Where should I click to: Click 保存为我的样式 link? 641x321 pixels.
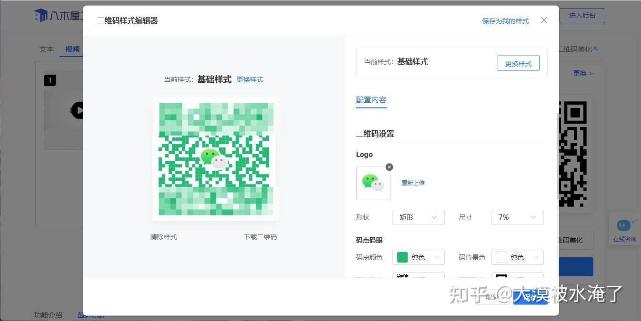[x=505, y=21]
